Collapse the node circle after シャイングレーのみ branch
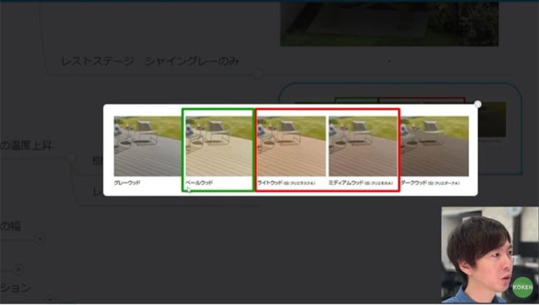The image size is (539, 305). 258,74
